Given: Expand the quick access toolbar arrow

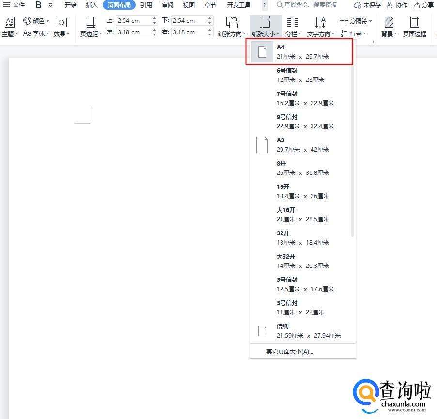Looking at the screenshot, I should 50,5.
